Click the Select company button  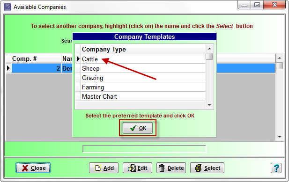point(207,168)
